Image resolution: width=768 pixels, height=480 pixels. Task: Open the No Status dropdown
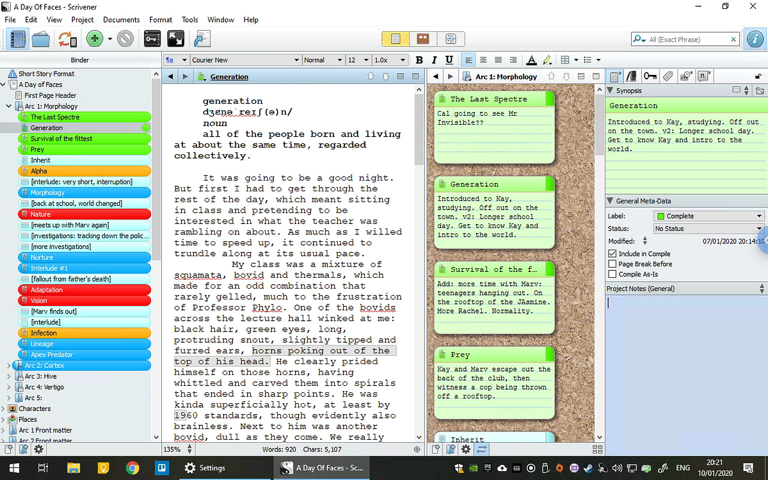coord(709,228)
